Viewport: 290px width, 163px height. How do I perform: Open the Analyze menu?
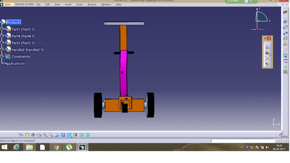(x=92, y=4)
